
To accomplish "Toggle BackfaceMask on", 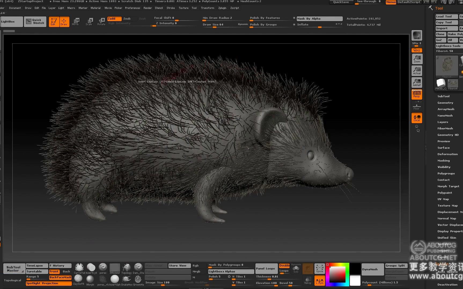I will pyautogui.click(x=60, y=277).
